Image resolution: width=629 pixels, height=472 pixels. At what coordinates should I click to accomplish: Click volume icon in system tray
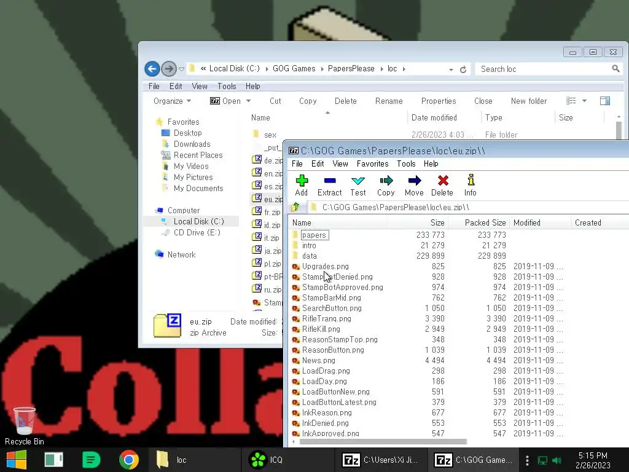coord(557,460)
